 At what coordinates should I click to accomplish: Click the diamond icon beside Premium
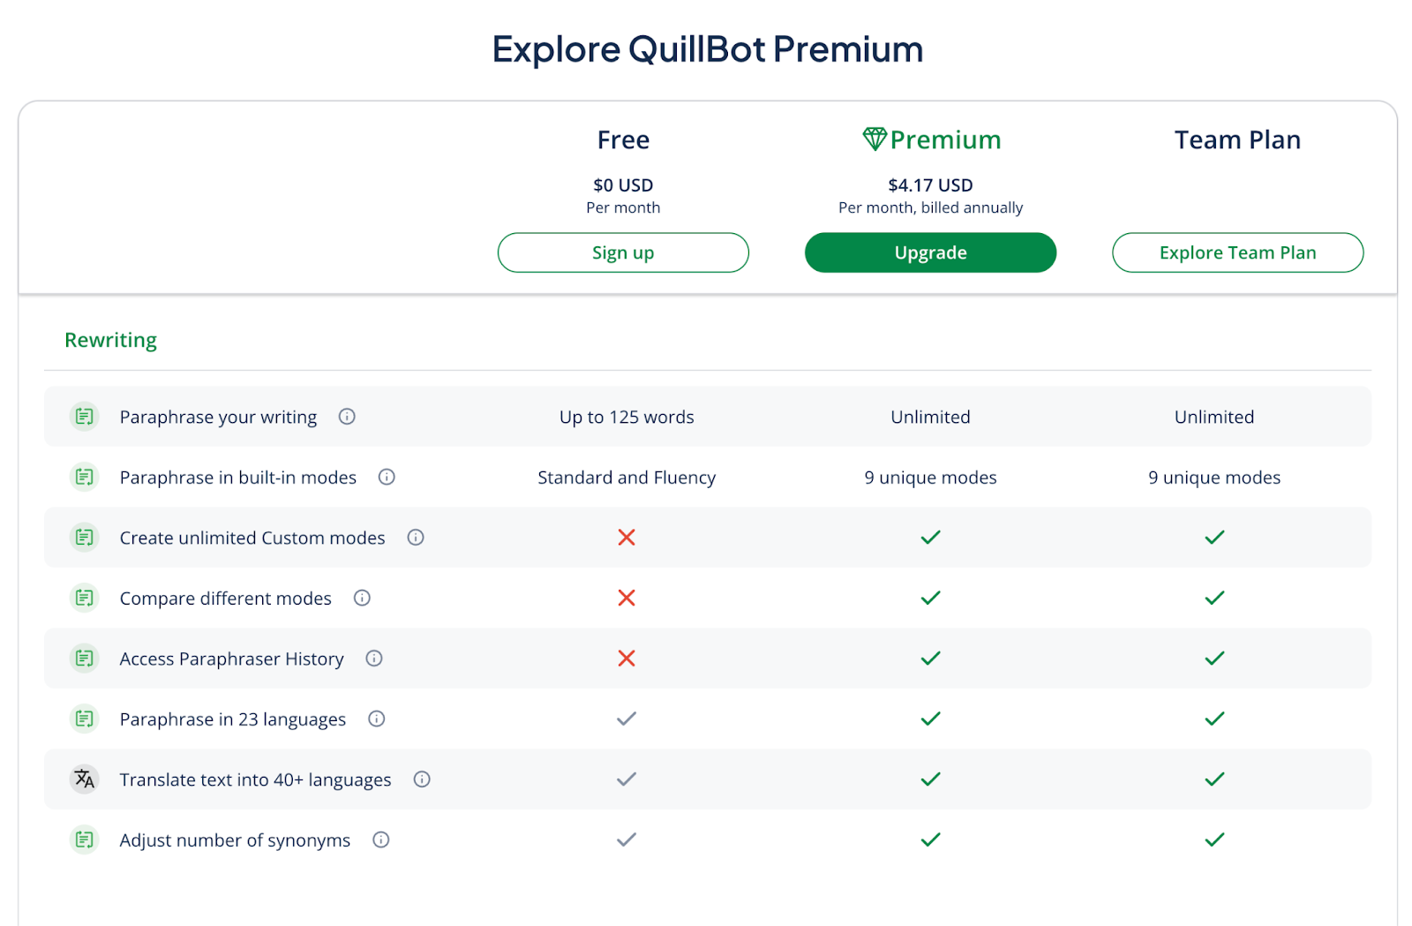(874, 139)
